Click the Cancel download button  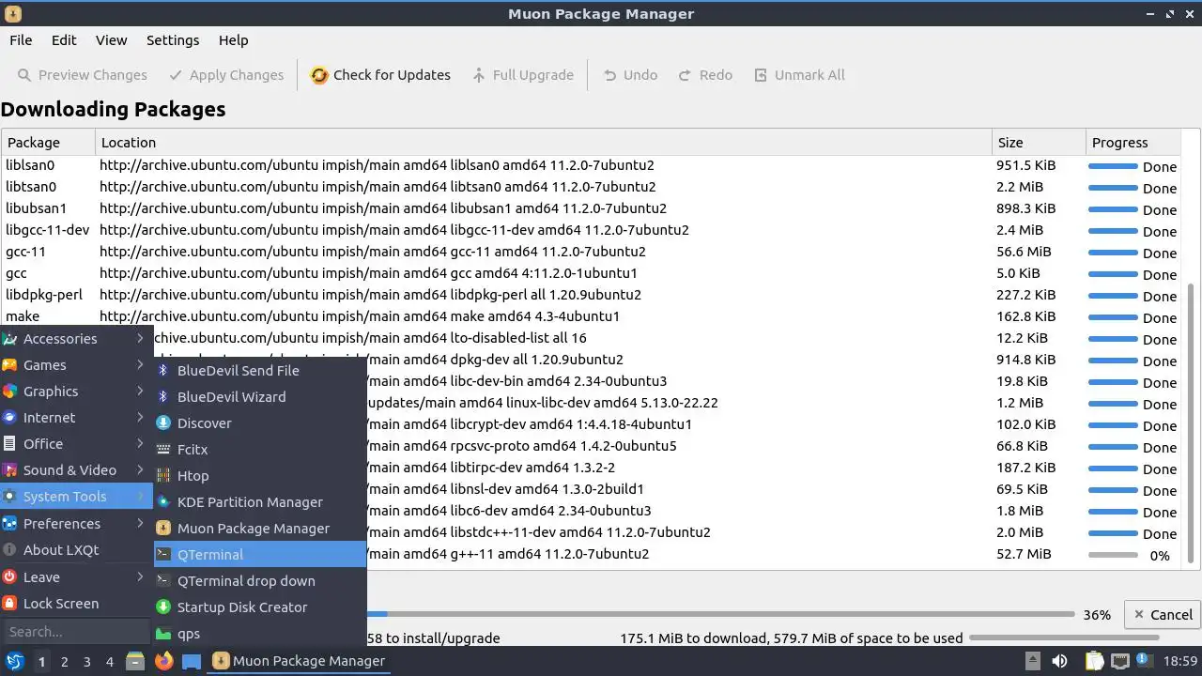(1162, 614)
